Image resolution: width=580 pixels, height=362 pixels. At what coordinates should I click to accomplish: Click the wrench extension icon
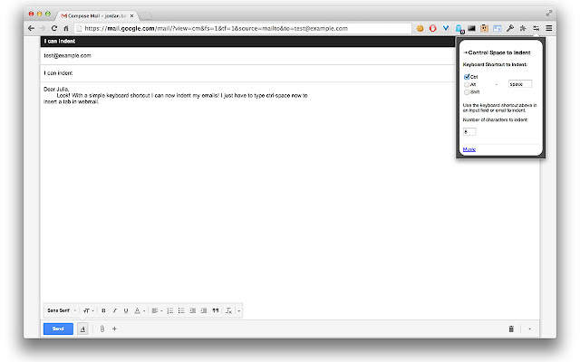pyautogui.click(x=510, y=28)
